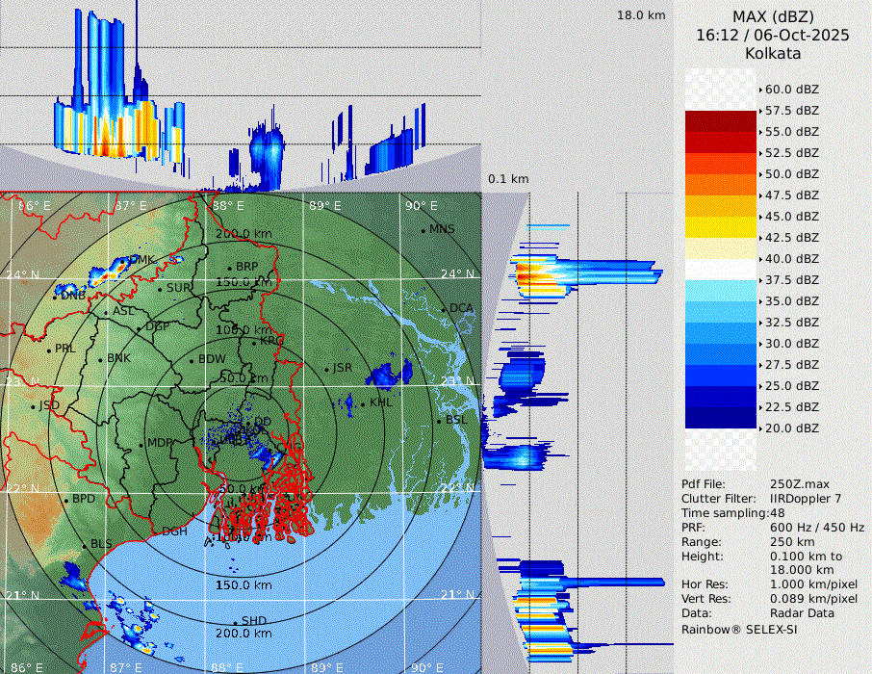
Task: Click the 18.0 km height label
Action: coord(641,15)
